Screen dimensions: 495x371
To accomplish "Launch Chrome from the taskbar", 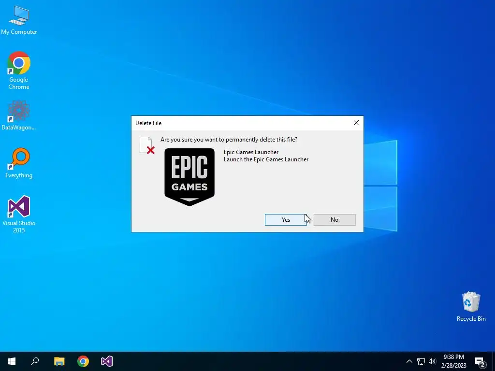I will click(x=83, y=361).
